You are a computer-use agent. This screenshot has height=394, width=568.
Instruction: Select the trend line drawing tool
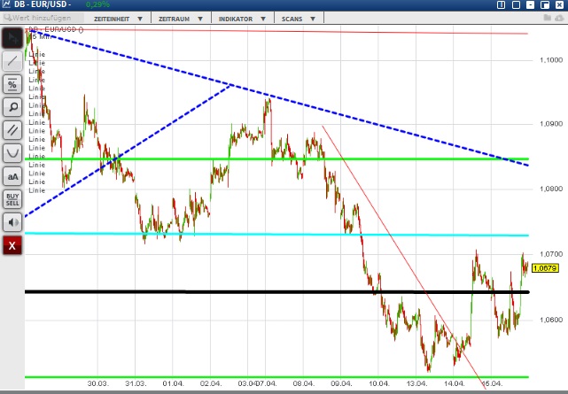click(12, 61)
